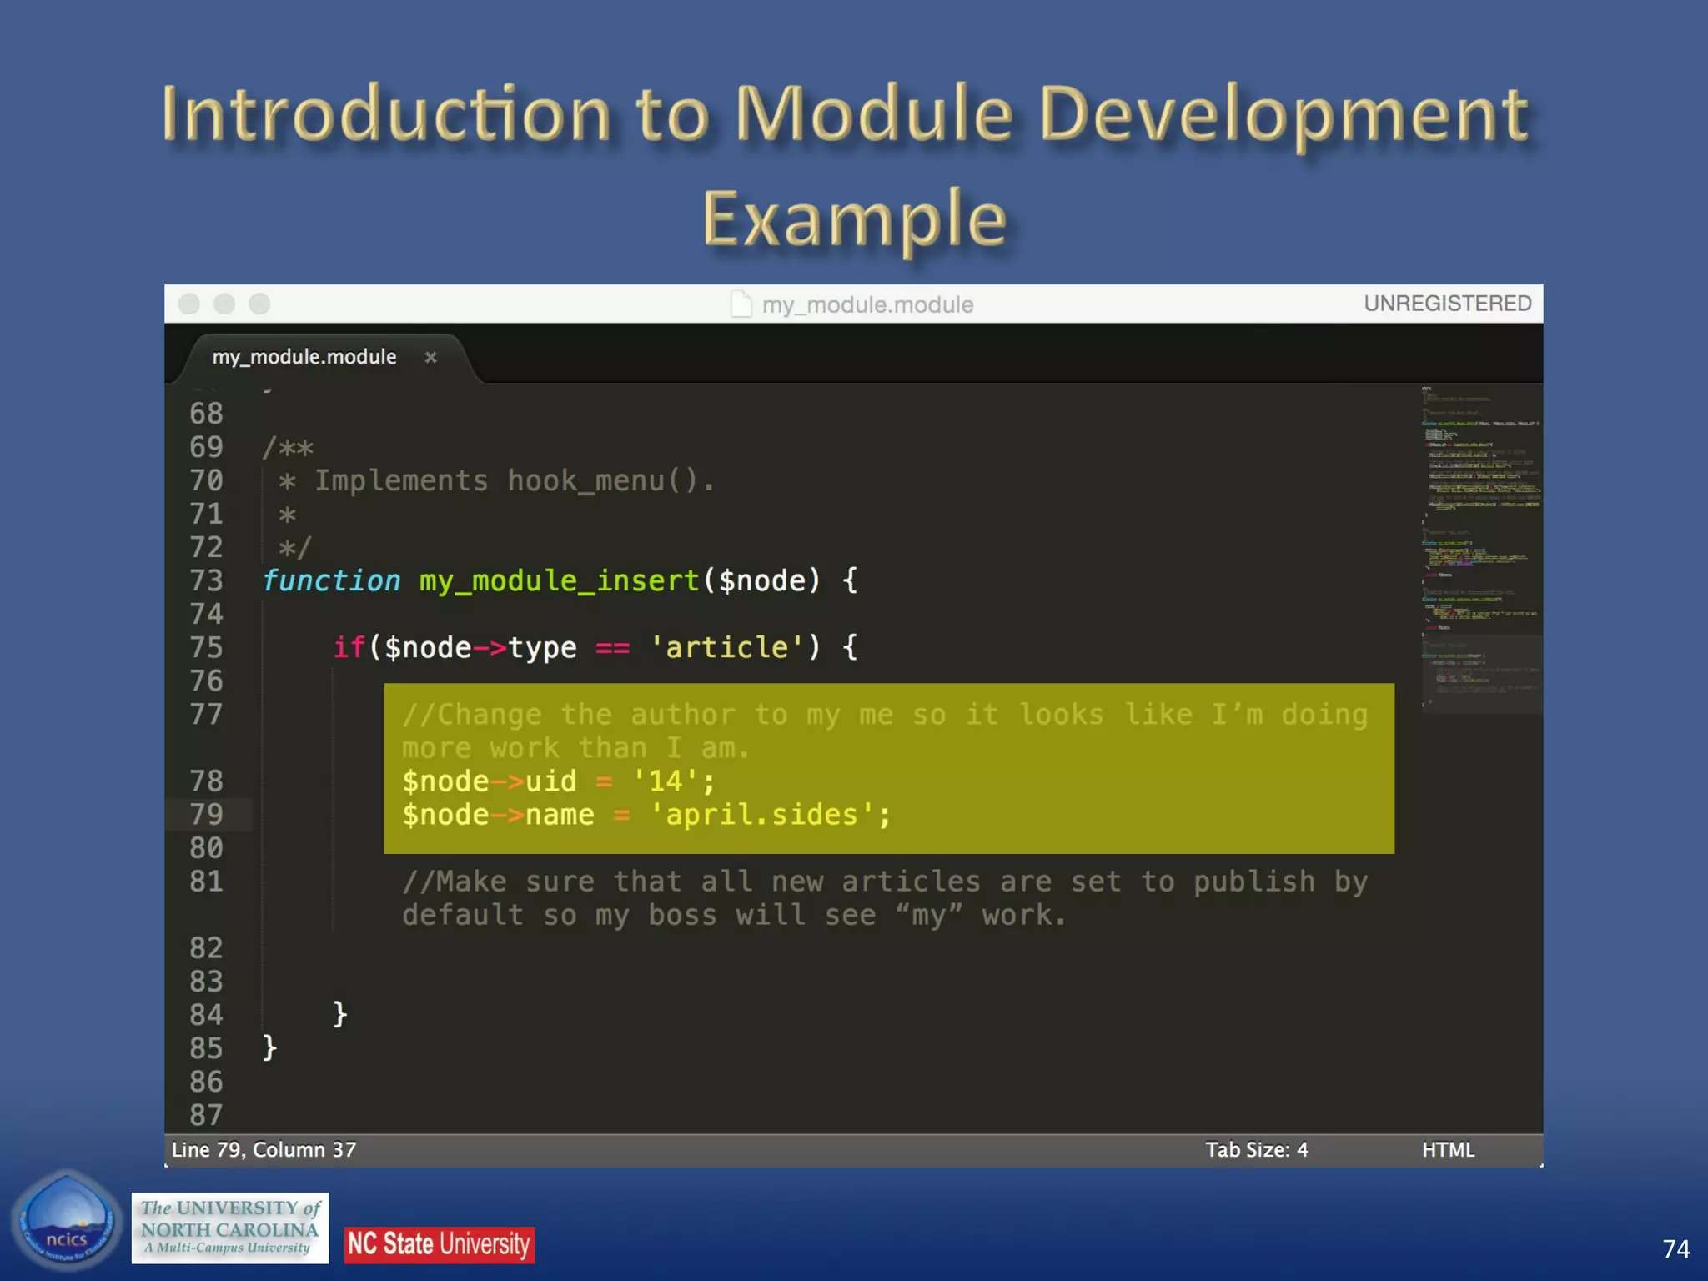
Task: Open the Tab Size: 4 selector
Action: click(x=1256, y=1150)
